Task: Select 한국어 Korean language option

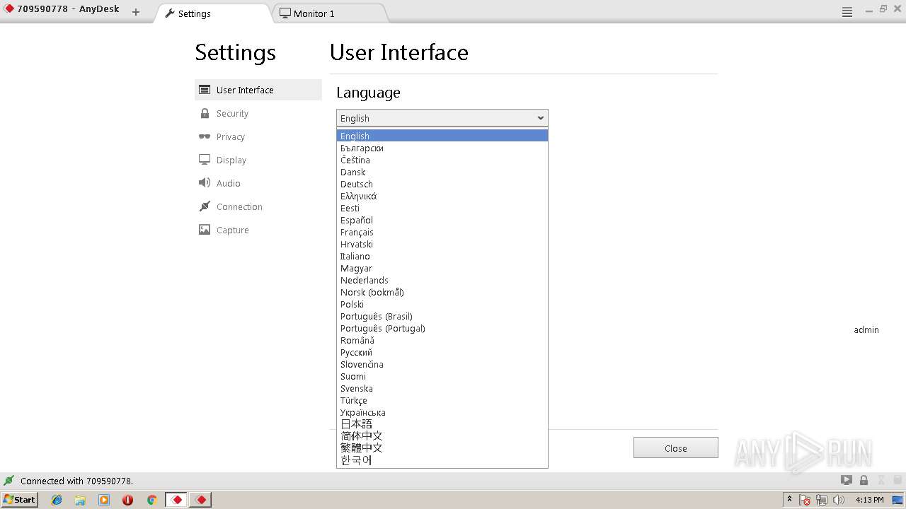Action: (x=442, y=460)
